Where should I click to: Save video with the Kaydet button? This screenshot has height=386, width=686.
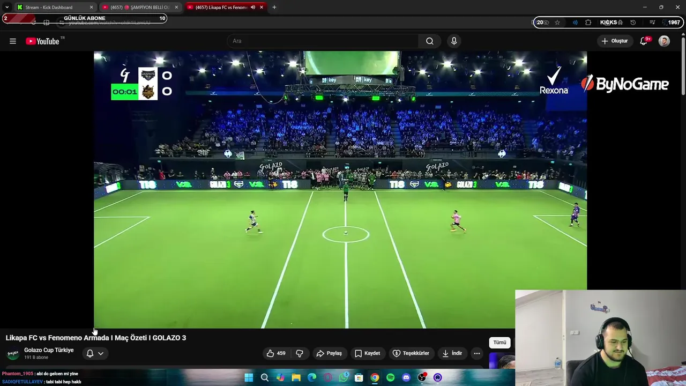(x=367, y=353)
